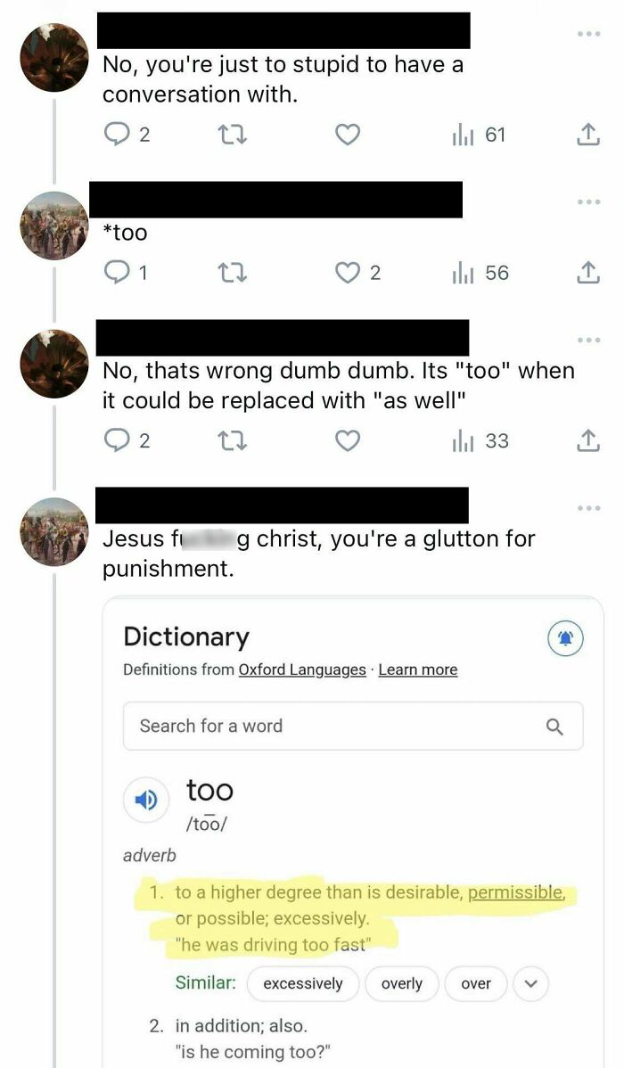Open more options on the "*too" tweet
Screen dimensions: 624x1068
[588, 200]
